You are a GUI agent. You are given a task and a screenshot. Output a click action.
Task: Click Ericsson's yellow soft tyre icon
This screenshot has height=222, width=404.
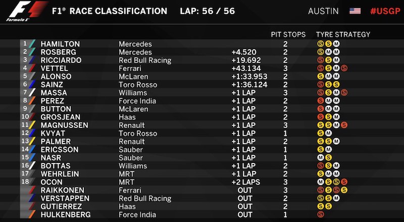[x=320, y=150]
